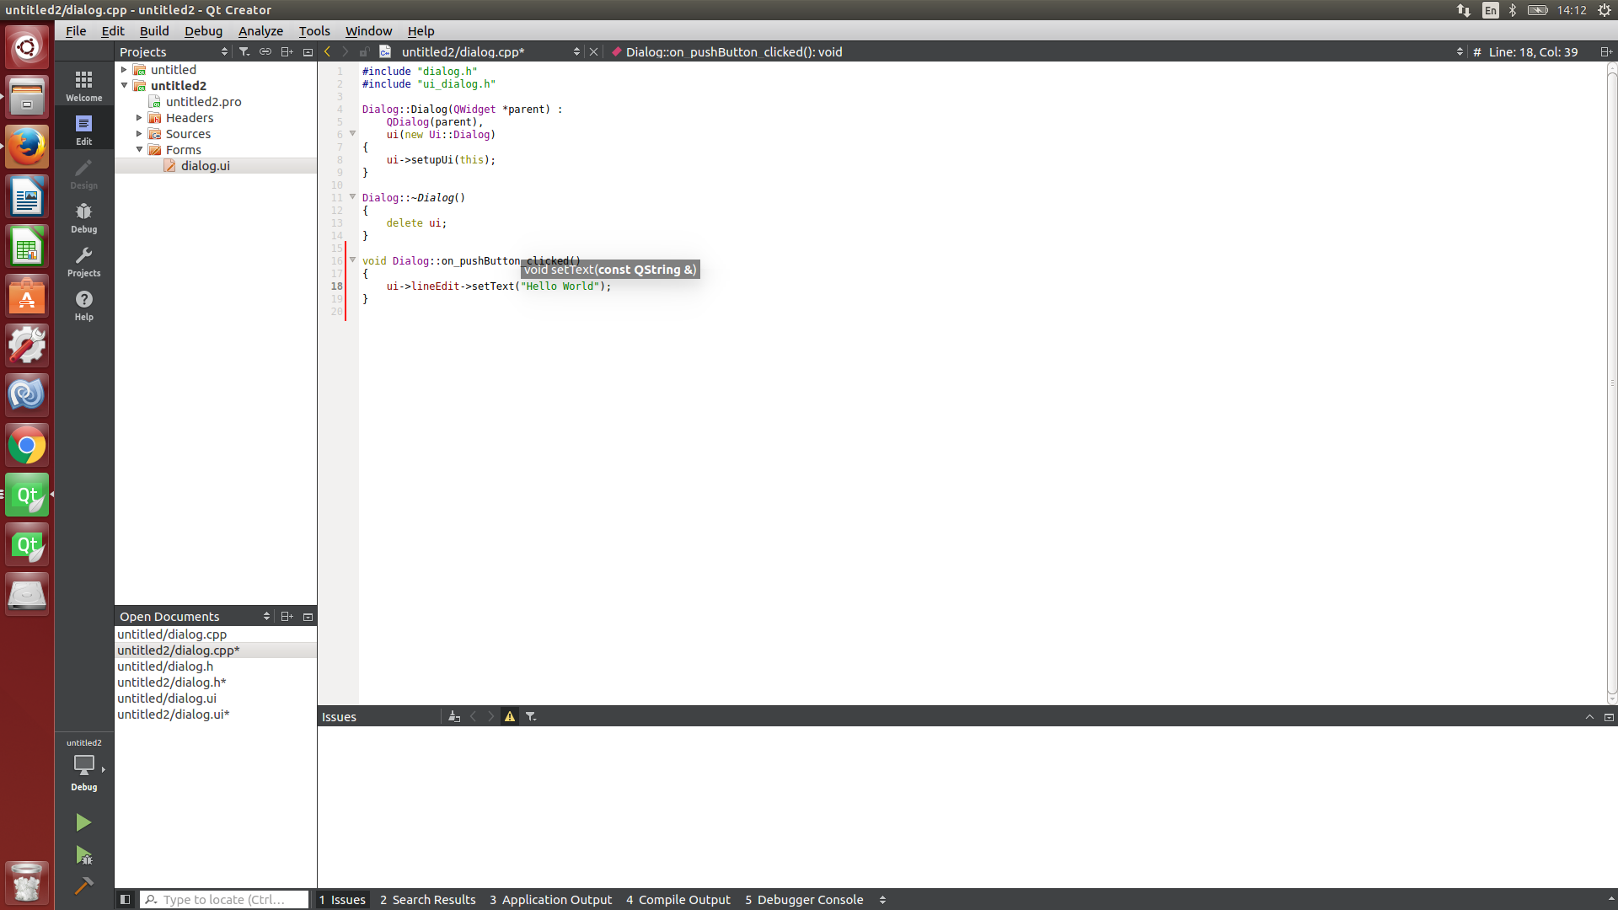Open Debug mode in sidebar
The image size is (1618, 910).
coord(83,217)
